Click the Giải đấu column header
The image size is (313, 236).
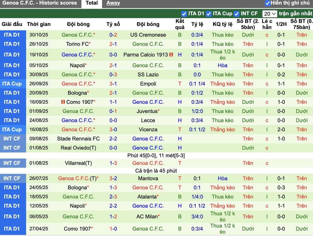tap(12, 24)
